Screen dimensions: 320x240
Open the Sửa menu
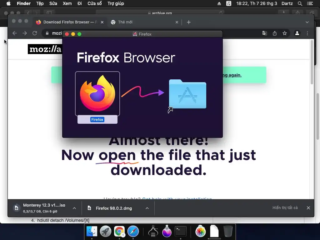[53, 3]
